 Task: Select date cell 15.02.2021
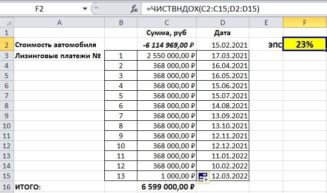[x=223, y=45]
